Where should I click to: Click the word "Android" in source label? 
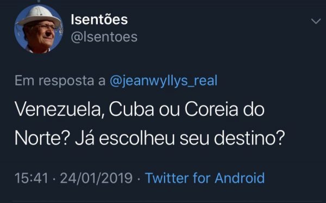point(240,178)
